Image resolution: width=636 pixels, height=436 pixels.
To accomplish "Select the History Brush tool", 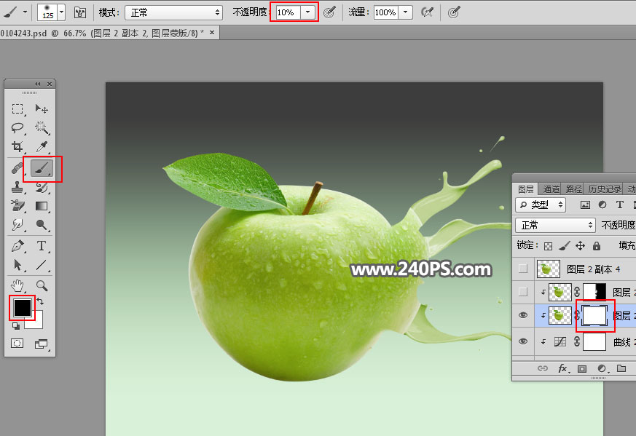I will (x=41, y=187).
